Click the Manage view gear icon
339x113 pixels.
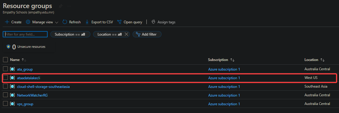(28, 22)
